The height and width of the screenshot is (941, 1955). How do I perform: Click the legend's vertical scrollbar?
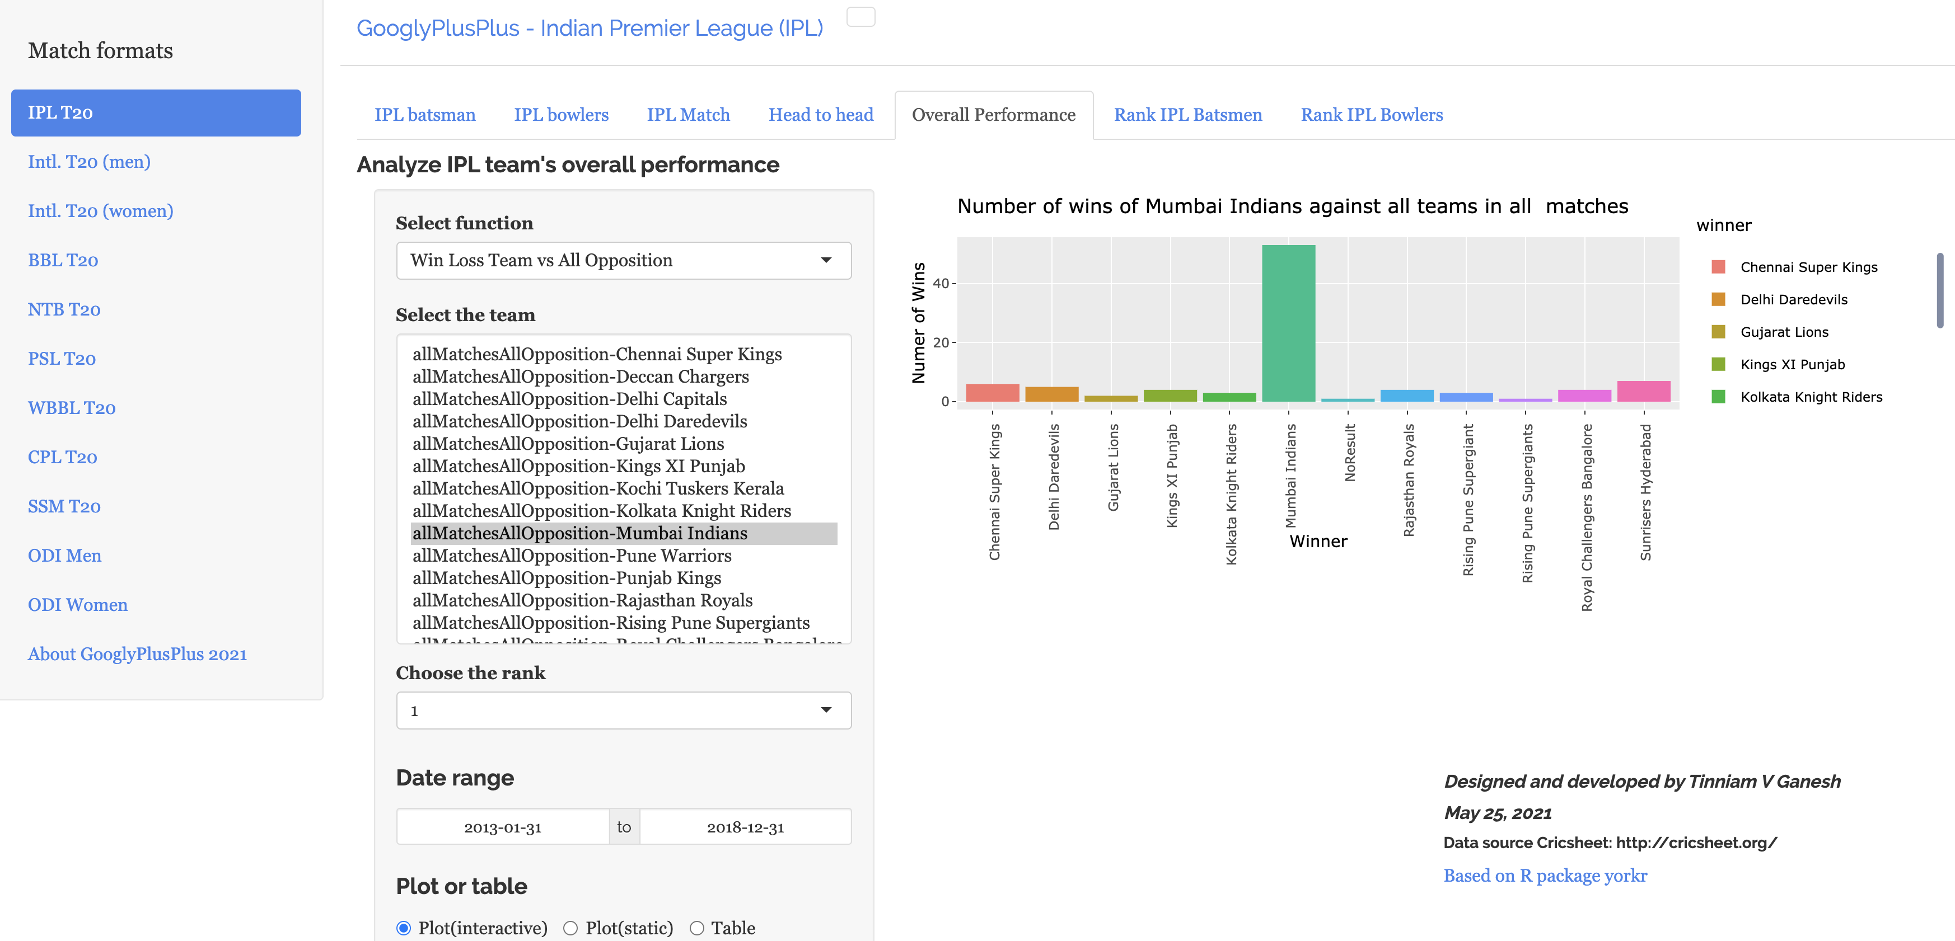pos(1940,290)
